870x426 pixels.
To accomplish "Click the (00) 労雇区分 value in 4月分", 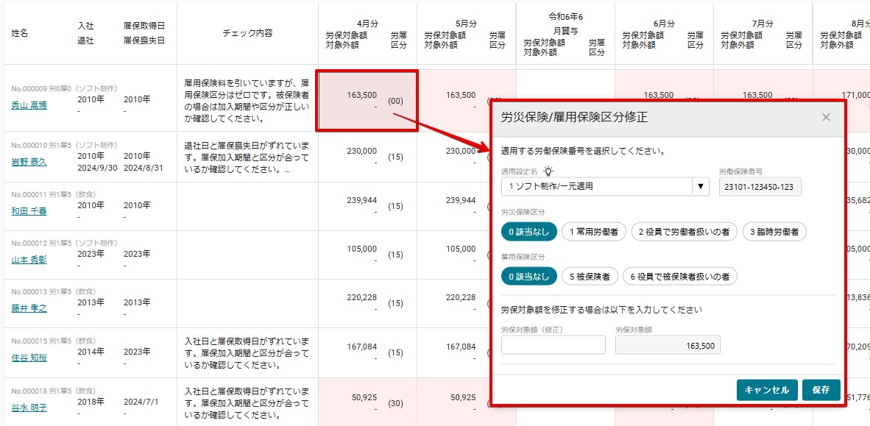I will point(395,101).
